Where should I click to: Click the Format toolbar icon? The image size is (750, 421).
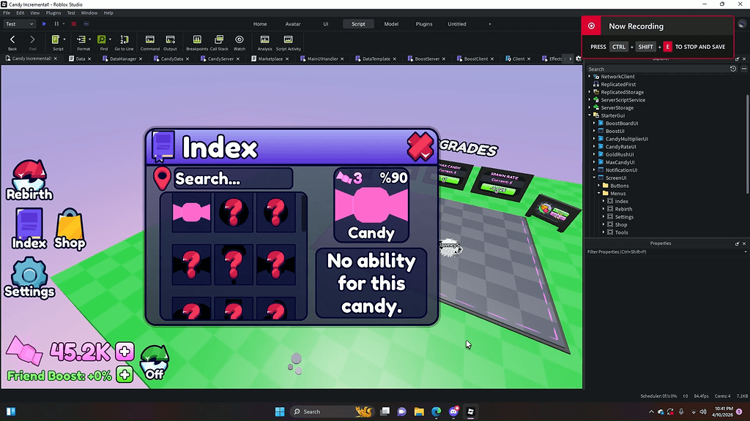pos(81,39)
